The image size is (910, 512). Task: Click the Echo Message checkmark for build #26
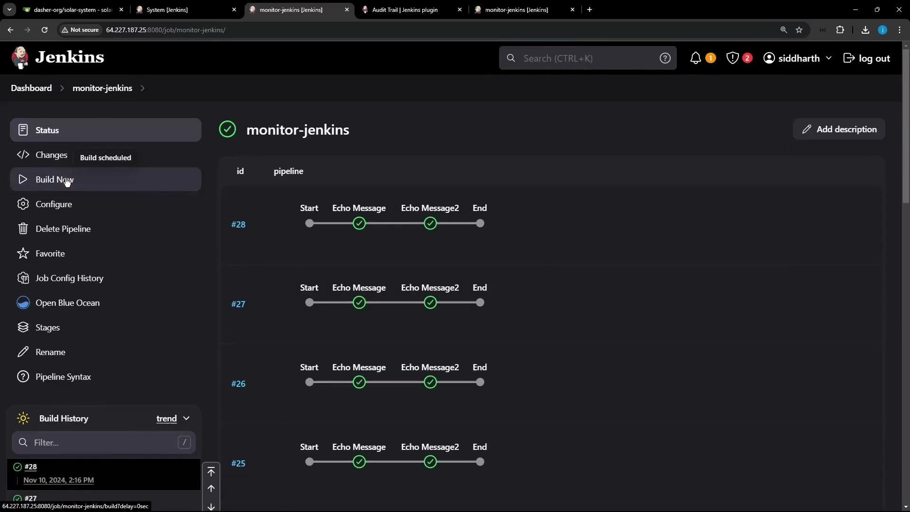click(359, 382)
